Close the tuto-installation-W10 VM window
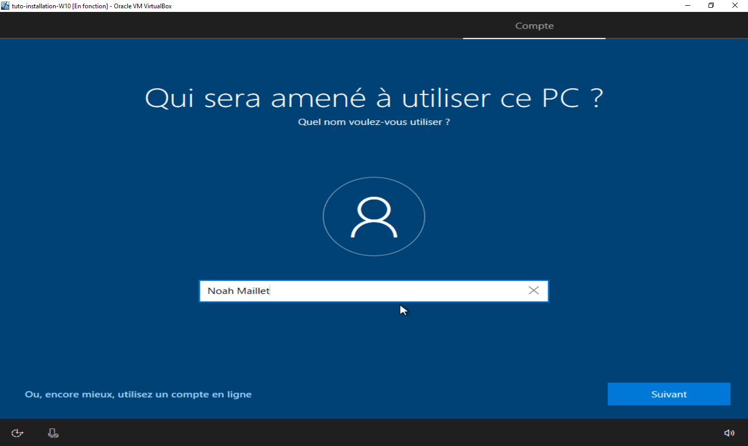The height and width of the screenshot is (446, 748). [x=735, y=6]
